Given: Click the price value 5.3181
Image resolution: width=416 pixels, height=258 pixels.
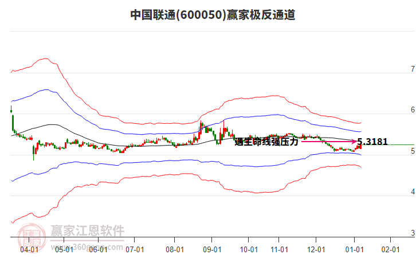Looking at the screenshot, I should tap(372, 142).
